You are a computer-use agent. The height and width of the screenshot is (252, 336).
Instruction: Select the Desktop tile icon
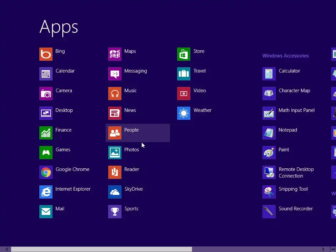[x=46, y=113]
